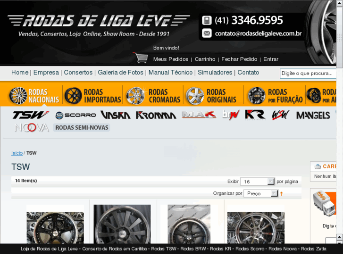Viewport: 343px width, 257px height.
Task: Open the MAK brand logo
Action: pyautogui.click(x=199, y=115)
